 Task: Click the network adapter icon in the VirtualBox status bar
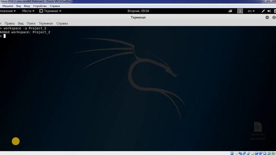pyautogui.click(x=244, y=153)
